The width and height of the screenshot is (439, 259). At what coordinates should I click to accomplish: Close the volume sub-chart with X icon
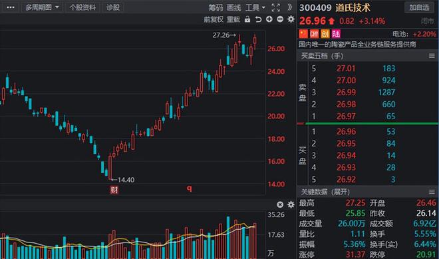tap(280, 204)
